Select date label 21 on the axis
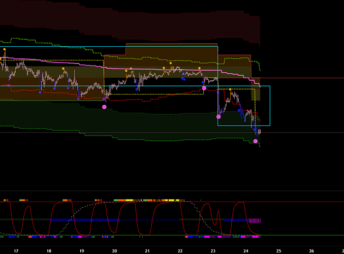 coord(147,250)
